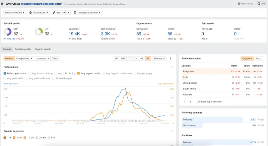Click the South Africa location row

pyautogui.click(x=223, y=89)
